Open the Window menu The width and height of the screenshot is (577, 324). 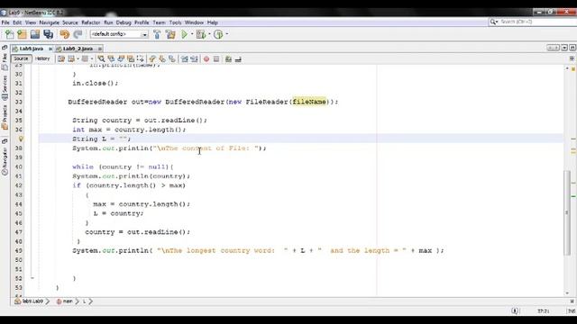pyautogui.click(x=194, y=22)
